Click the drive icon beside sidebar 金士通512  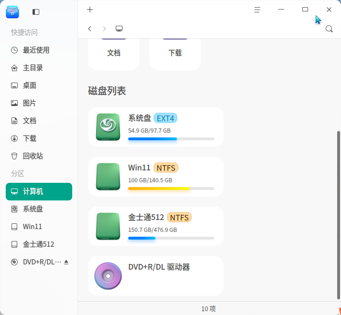[14, 244]
